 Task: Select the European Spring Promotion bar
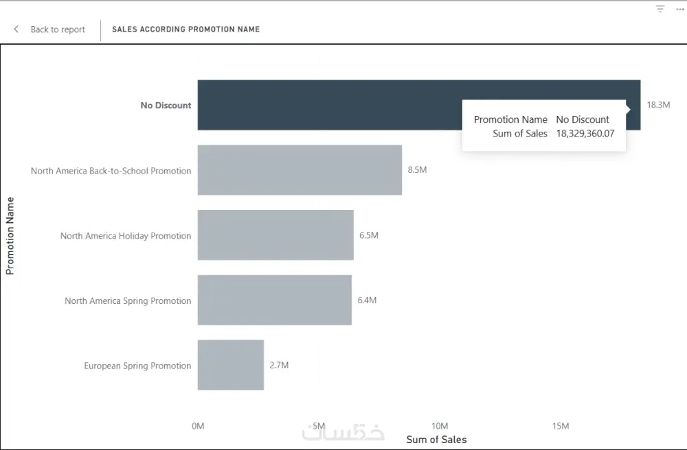(x=230, y=365)
